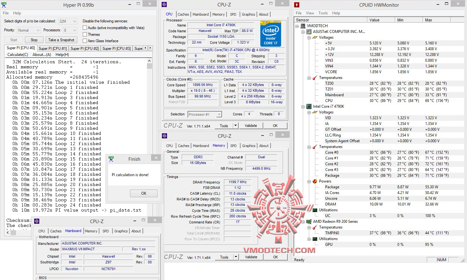Click the Voltages icon under ASUSTeK COMPUTER
467x280 pixels.
pyautogui.click(x=315, y=37)
